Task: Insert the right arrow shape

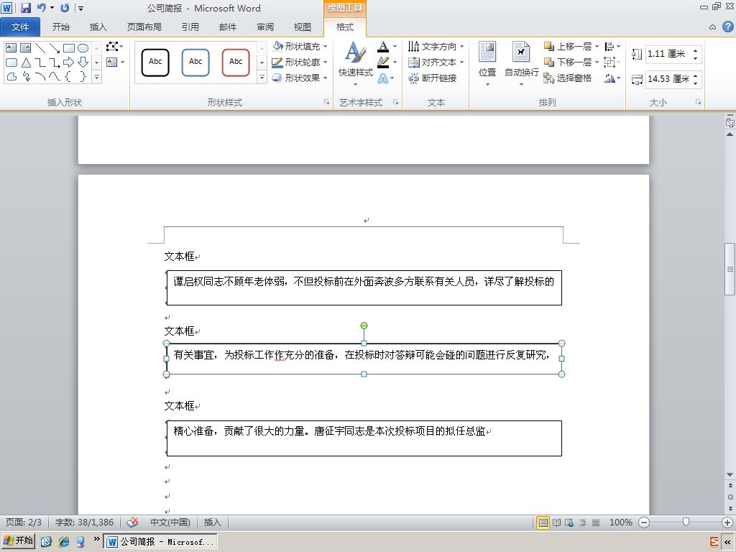Action: pyautogui.click(x=69, y=62)
